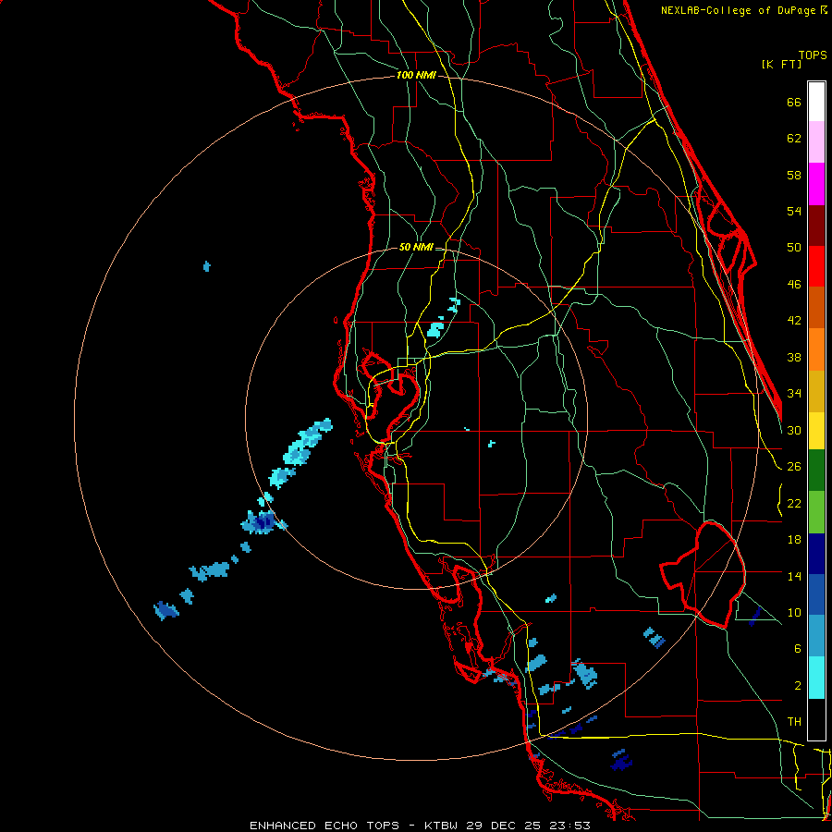
Task: Click the white 66 kft color swatch
Action: [816, 102]
